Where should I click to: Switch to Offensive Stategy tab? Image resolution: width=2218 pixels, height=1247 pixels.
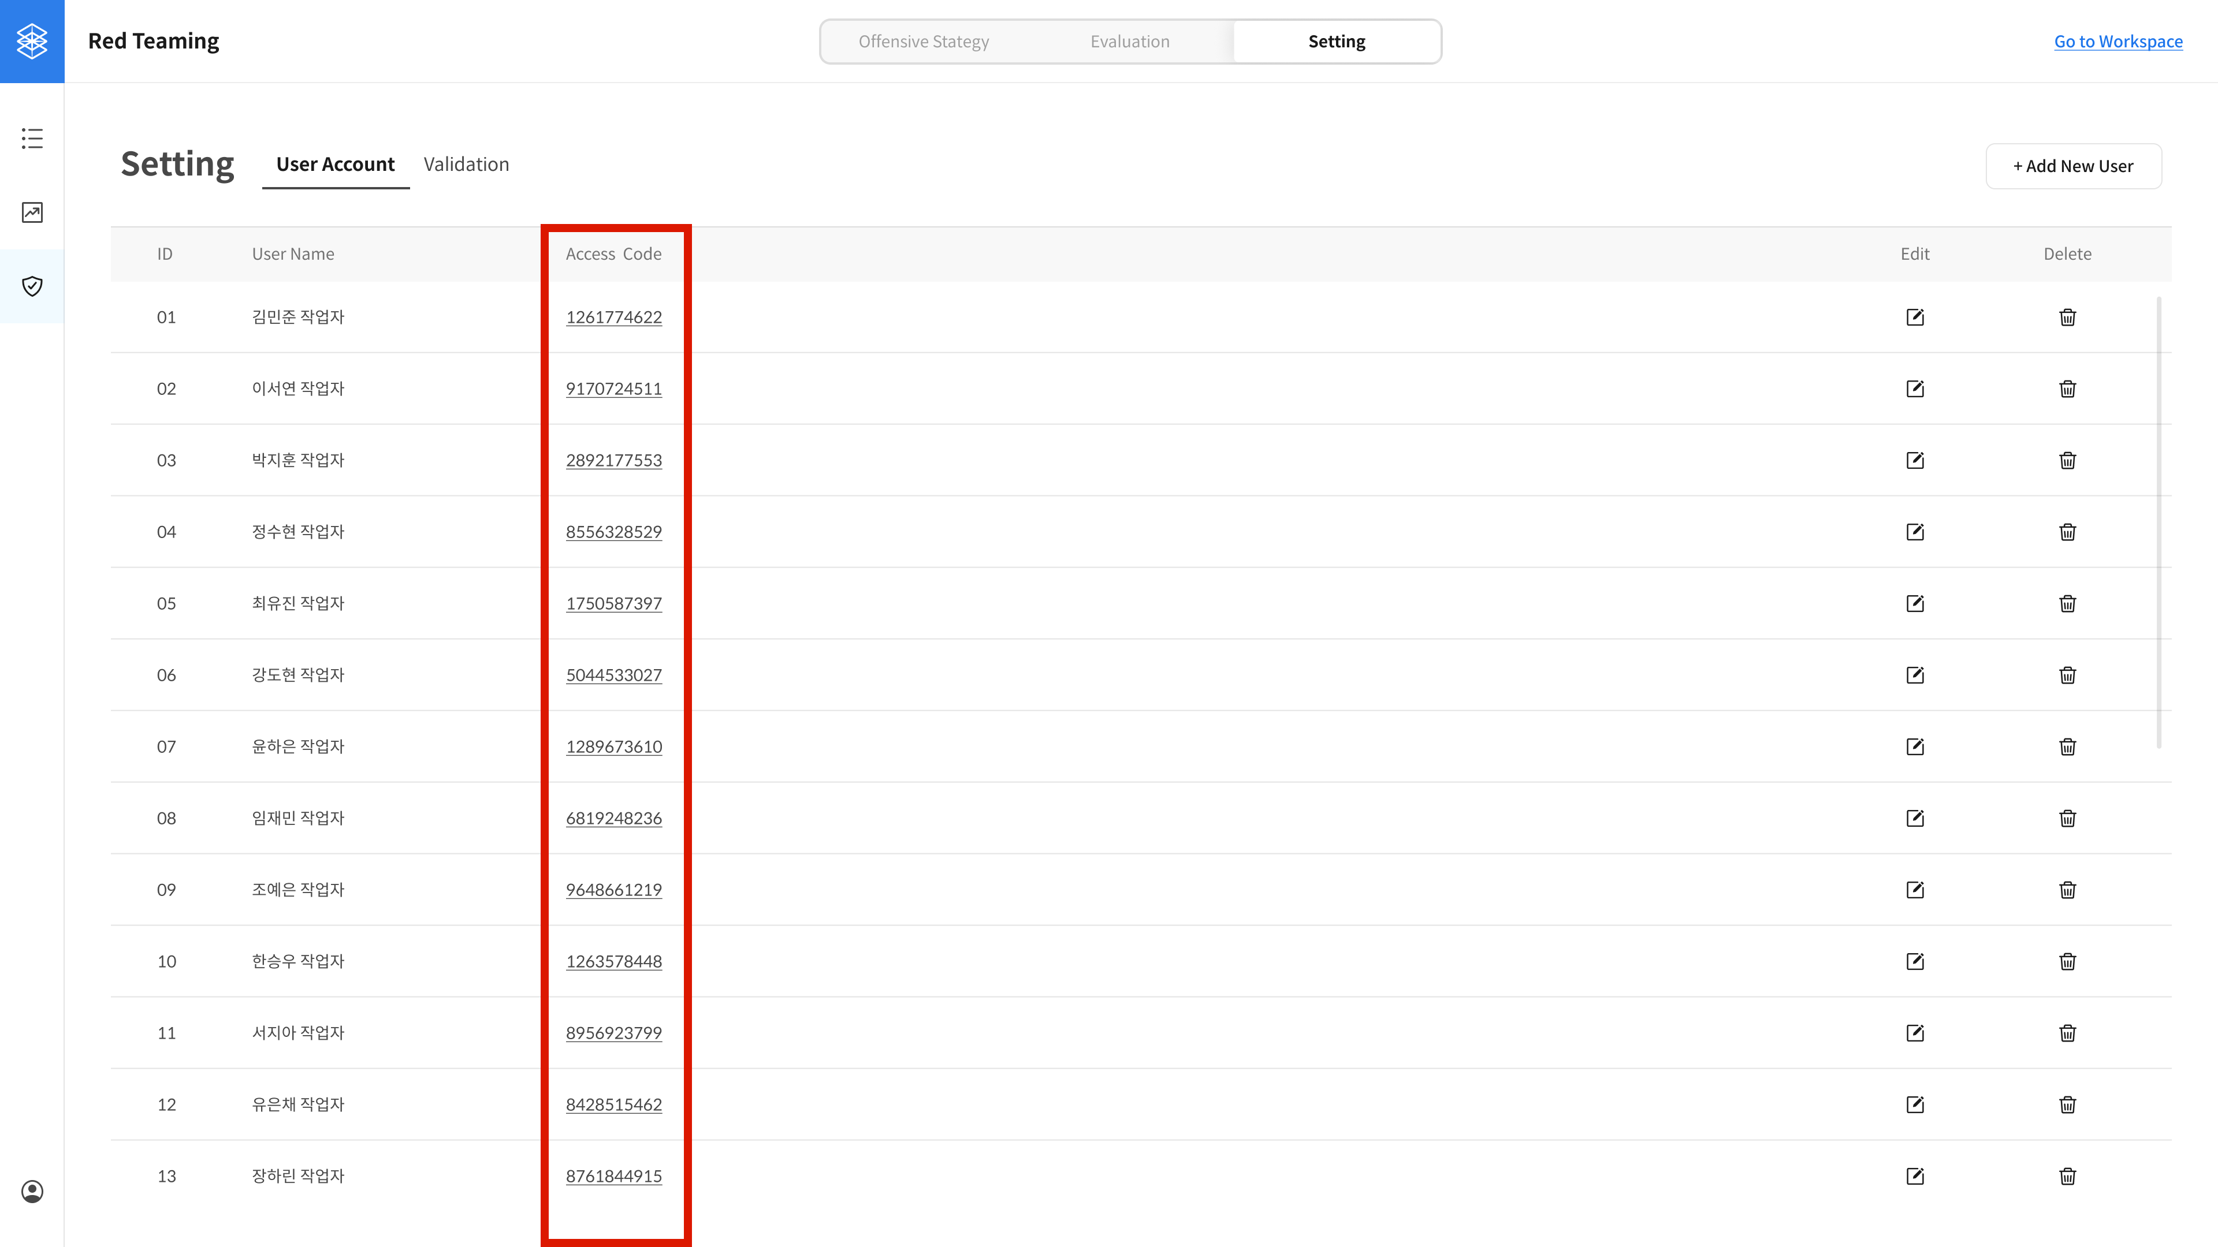(x=924, y=42)
